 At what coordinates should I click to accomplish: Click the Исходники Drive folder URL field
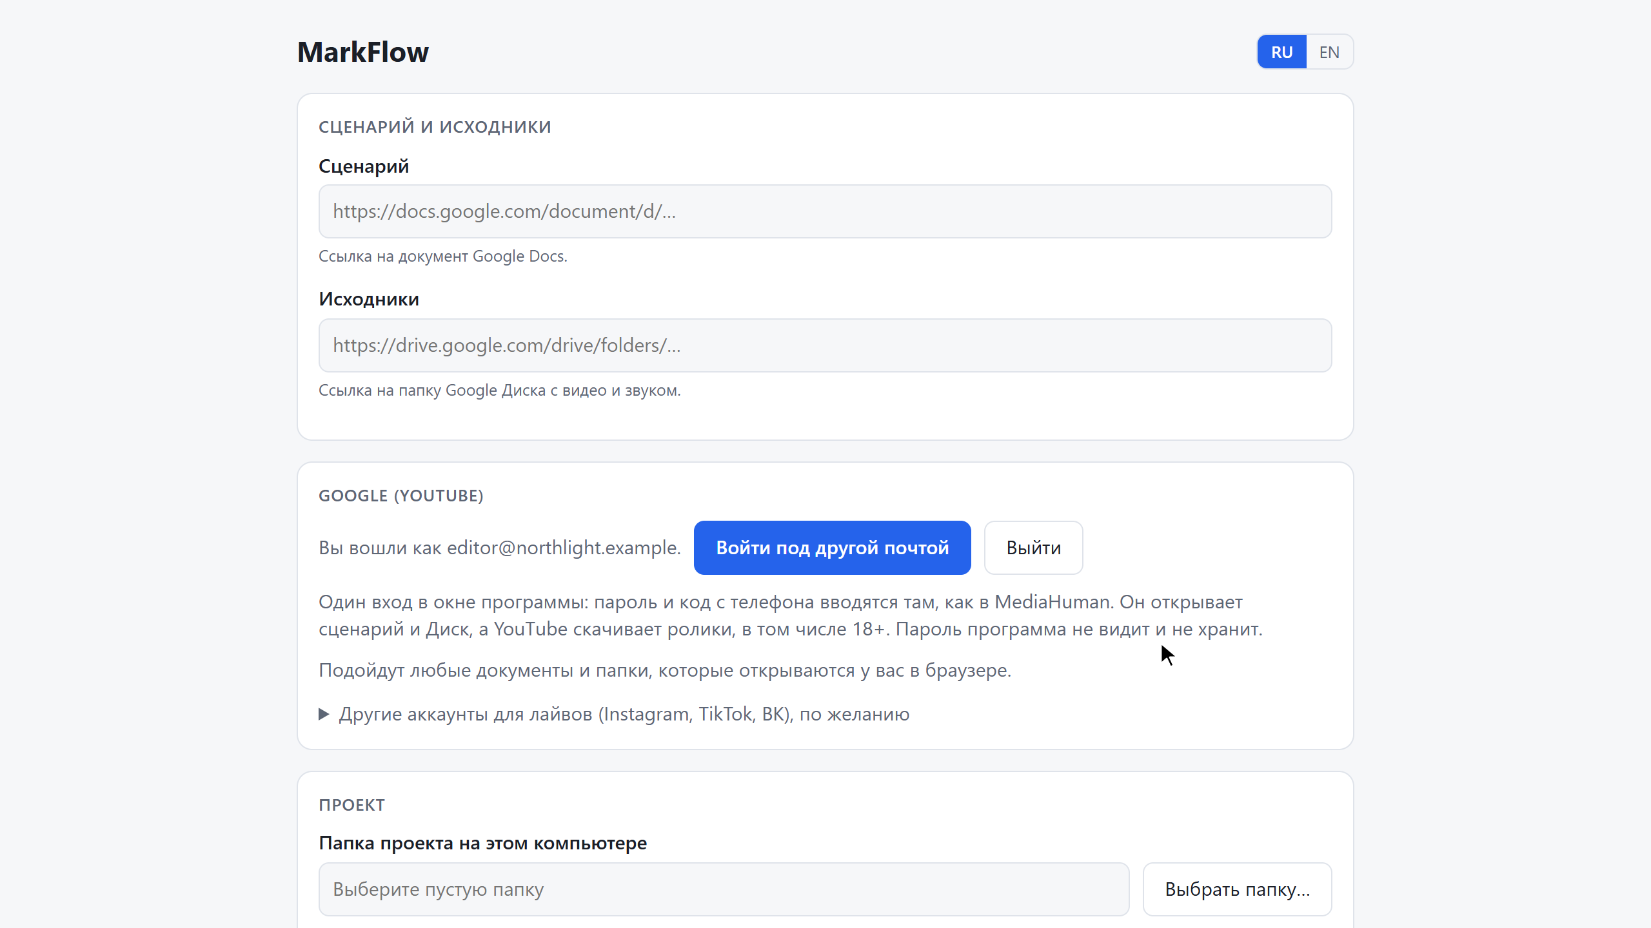[825, 345]
